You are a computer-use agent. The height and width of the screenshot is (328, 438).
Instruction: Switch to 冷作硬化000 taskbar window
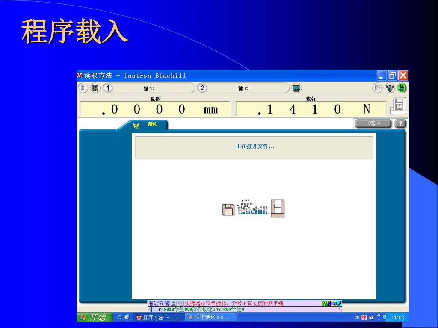pyautogui.click(x=210, y=317)
